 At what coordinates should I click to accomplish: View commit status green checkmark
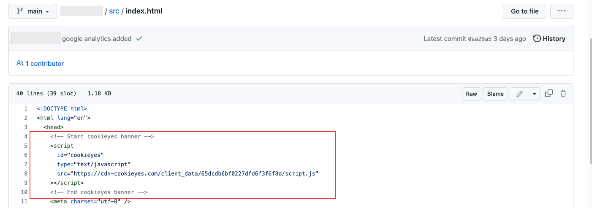click(139, 38)
